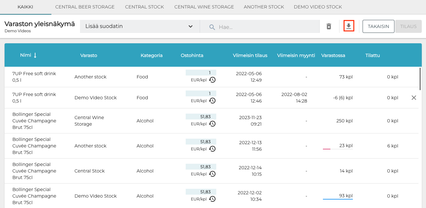
Task: Click the search magnifier icon
Action: [x=212, y=27]
